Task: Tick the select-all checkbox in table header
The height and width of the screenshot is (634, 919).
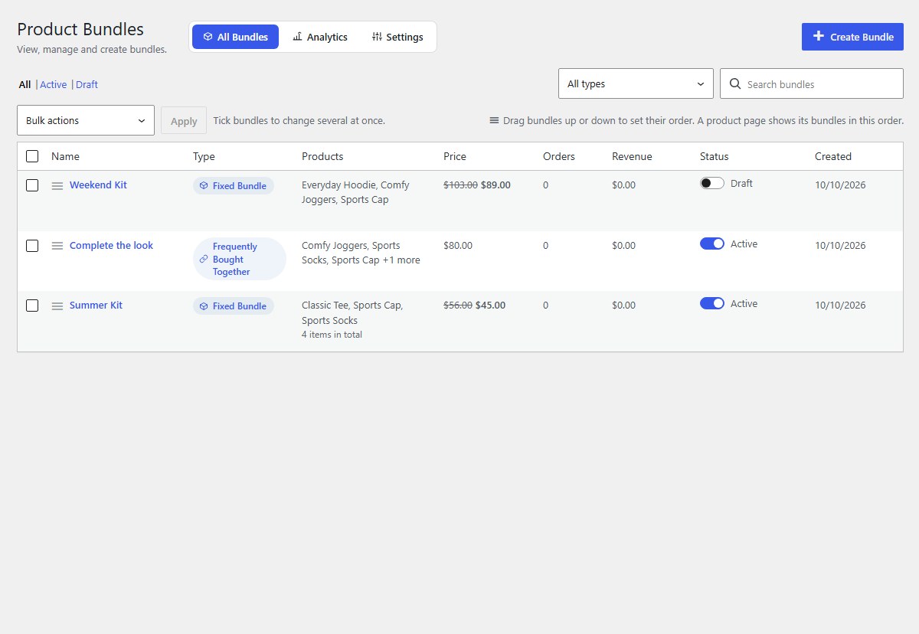Action: click(x=32, y=156)
